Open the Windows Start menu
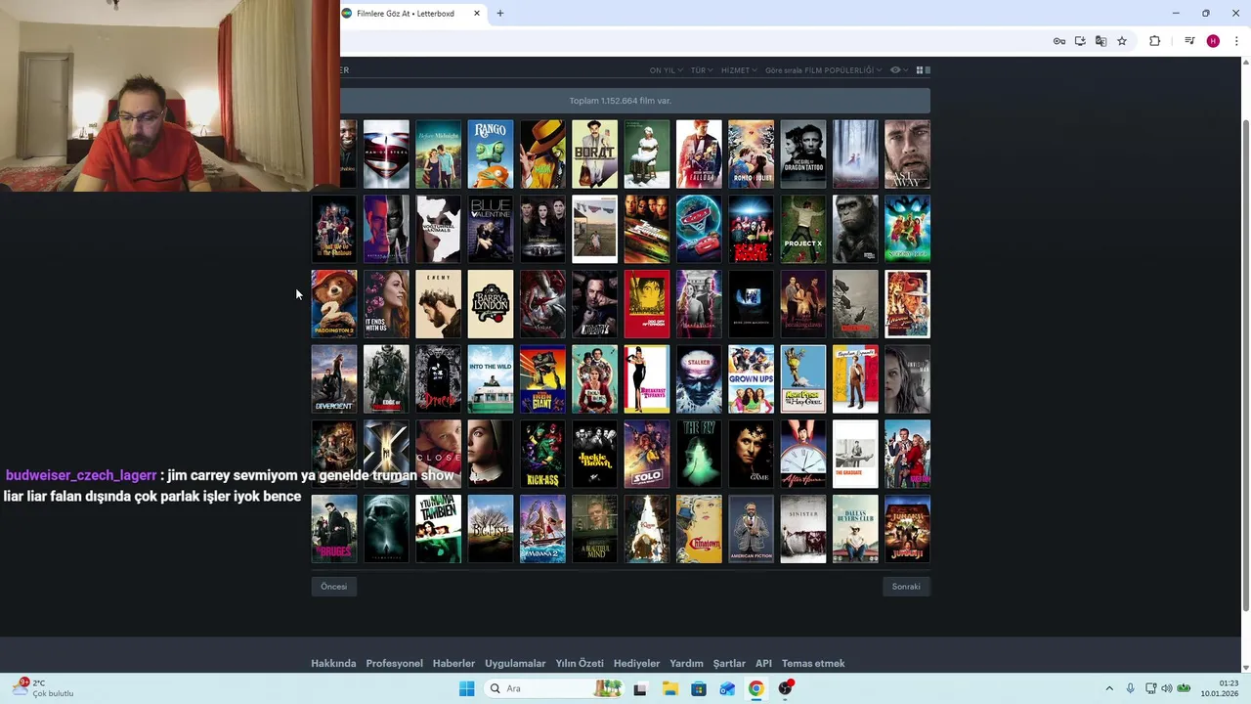1251x704 pixels. pos(467,688)
